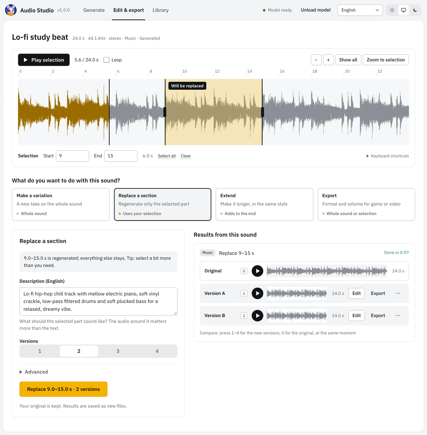Zoom out the waveform with minus button
This screenshot has width=427, height=435.
(316, 60)
